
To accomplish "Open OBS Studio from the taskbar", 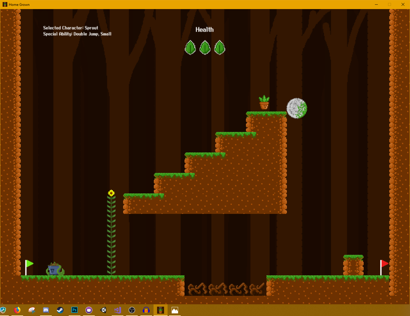I will pos(132,310).
